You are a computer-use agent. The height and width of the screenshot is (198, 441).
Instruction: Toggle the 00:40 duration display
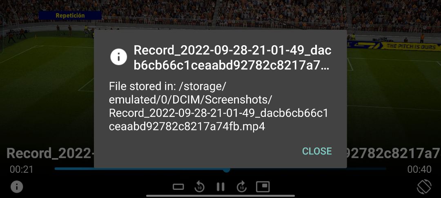tap(419, 169)
